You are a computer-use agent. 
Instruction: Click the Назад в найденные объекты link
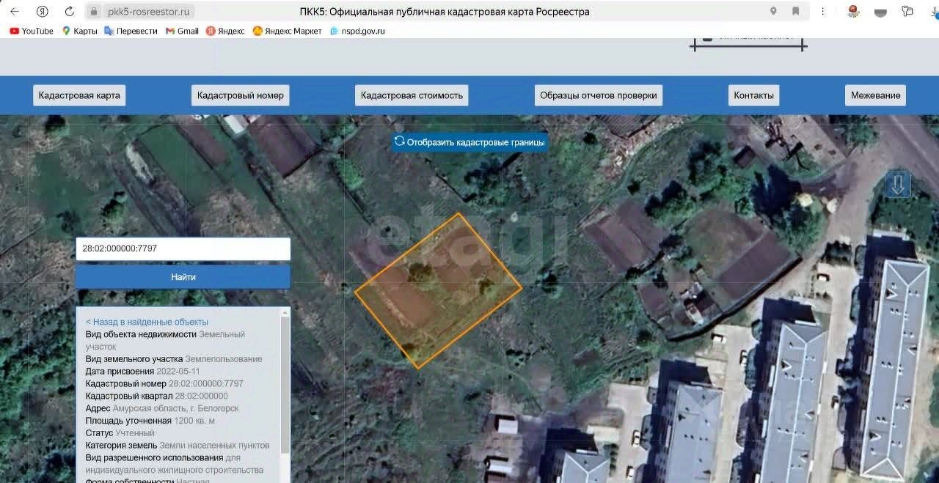[x=147, y=322]
